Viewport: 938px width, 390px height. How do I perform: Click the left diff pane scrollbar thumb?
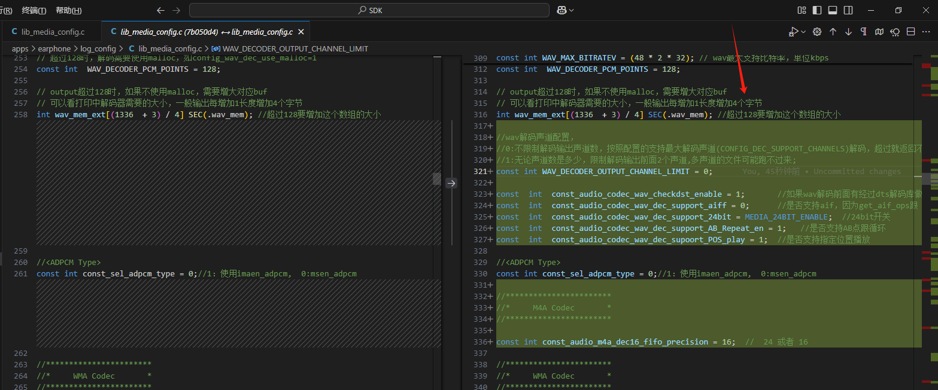tap(437, 179)
